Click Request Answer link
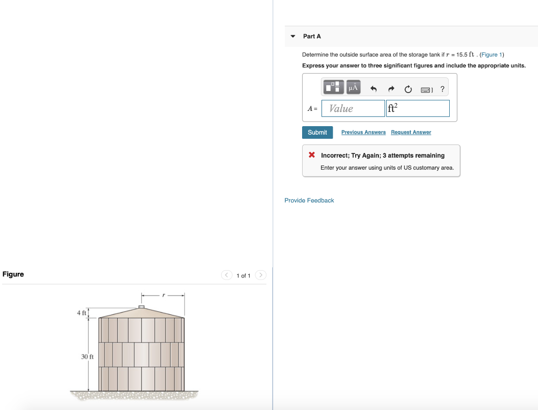 tap(411, 132)
